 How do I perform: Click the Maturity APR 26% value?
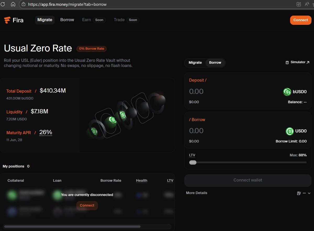(46, 132)
